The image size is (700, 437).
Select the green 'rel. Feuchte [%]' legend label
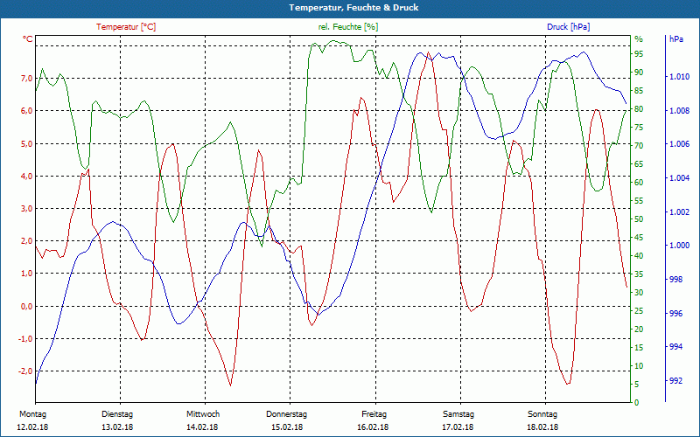[348, 27]
